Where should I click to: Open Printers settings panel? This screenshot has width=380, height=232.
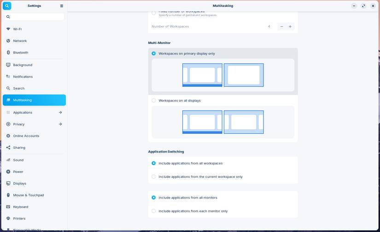(34, 219)
